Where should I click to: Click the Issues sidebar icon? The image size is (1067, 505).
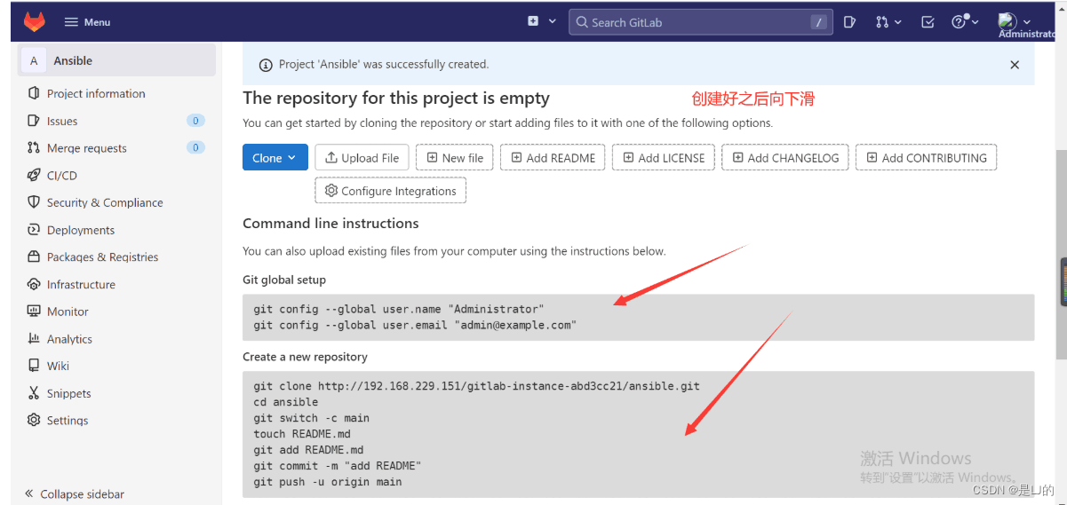(x=34, y=121)
